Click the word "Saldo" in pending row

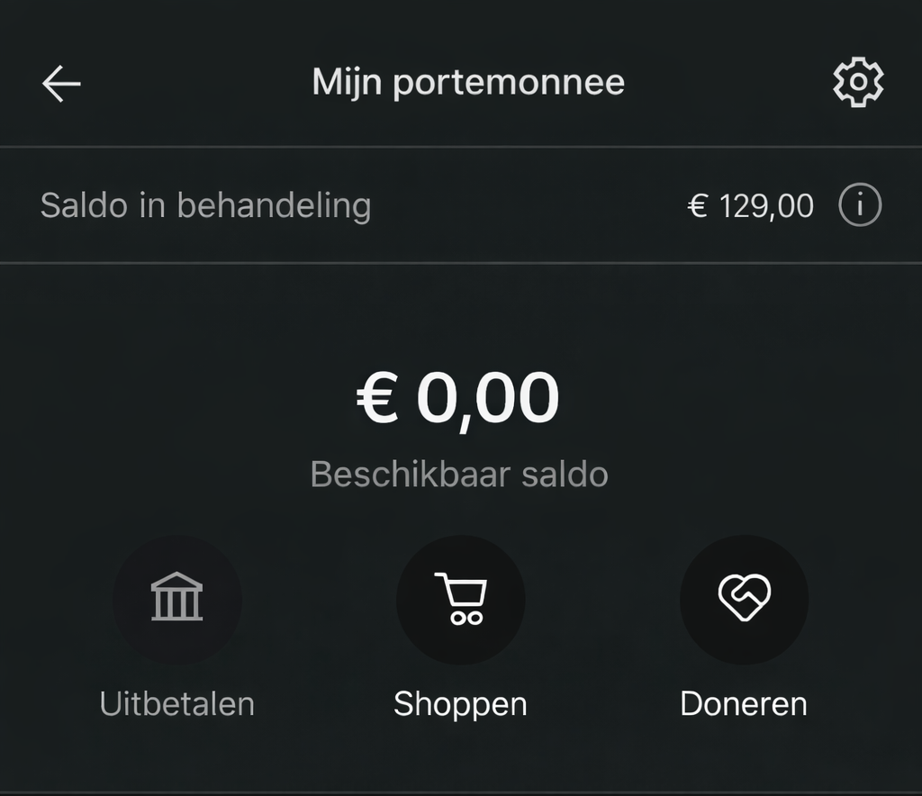pyautogui.click(x=84, y=206)
